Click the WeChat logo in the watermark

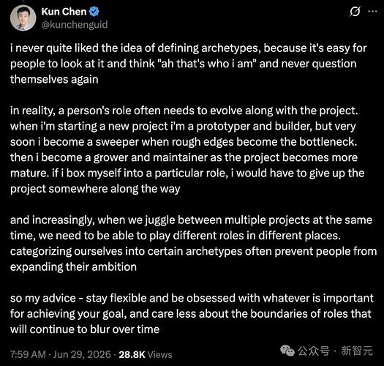coord(287,351)
